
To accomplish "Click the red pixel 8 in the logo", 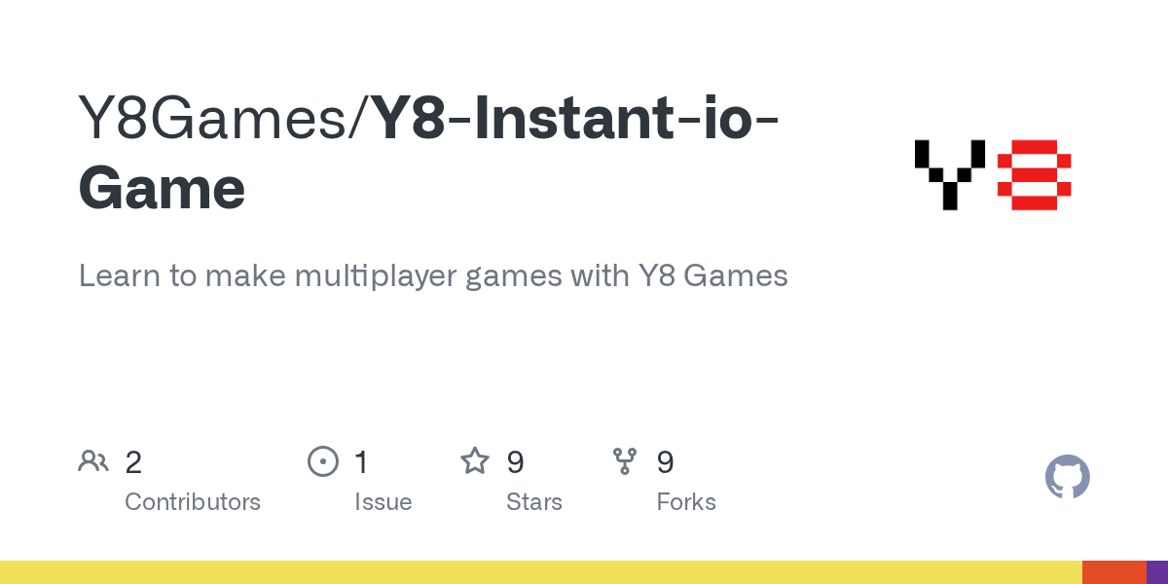I will pos(1034,173).
